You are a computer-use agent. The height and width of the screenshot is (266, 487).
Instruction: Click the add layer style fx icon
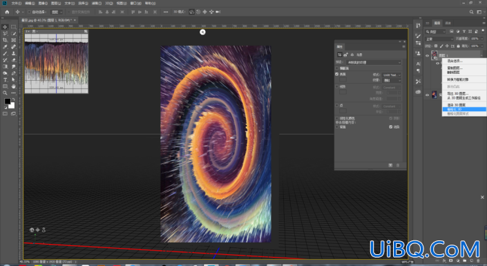click(x=444, y=260)
